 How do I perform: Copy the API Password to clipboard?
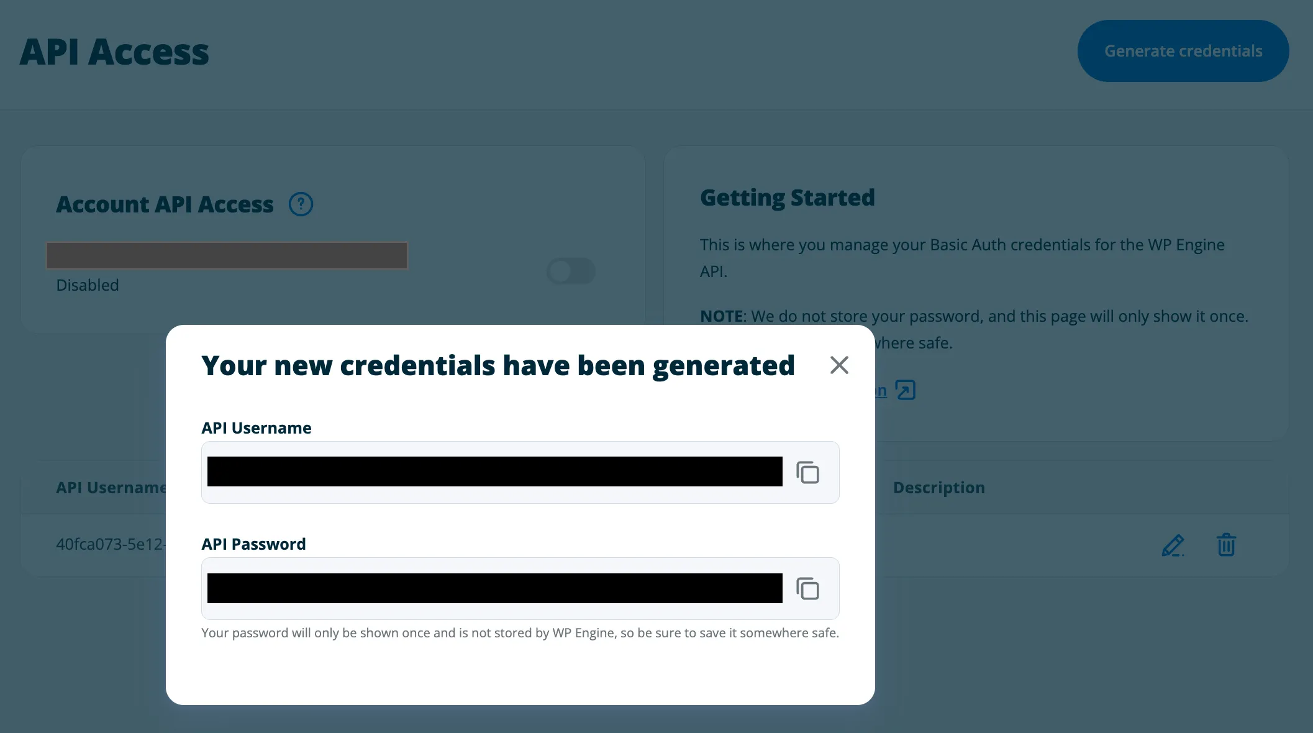coord(808,588)
